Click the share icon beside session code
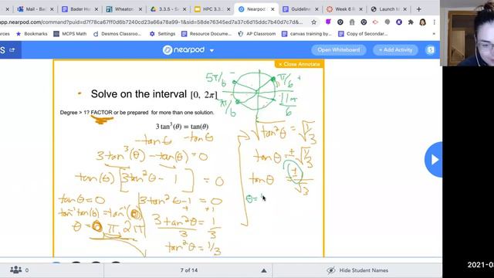 (x=12, y=49)
